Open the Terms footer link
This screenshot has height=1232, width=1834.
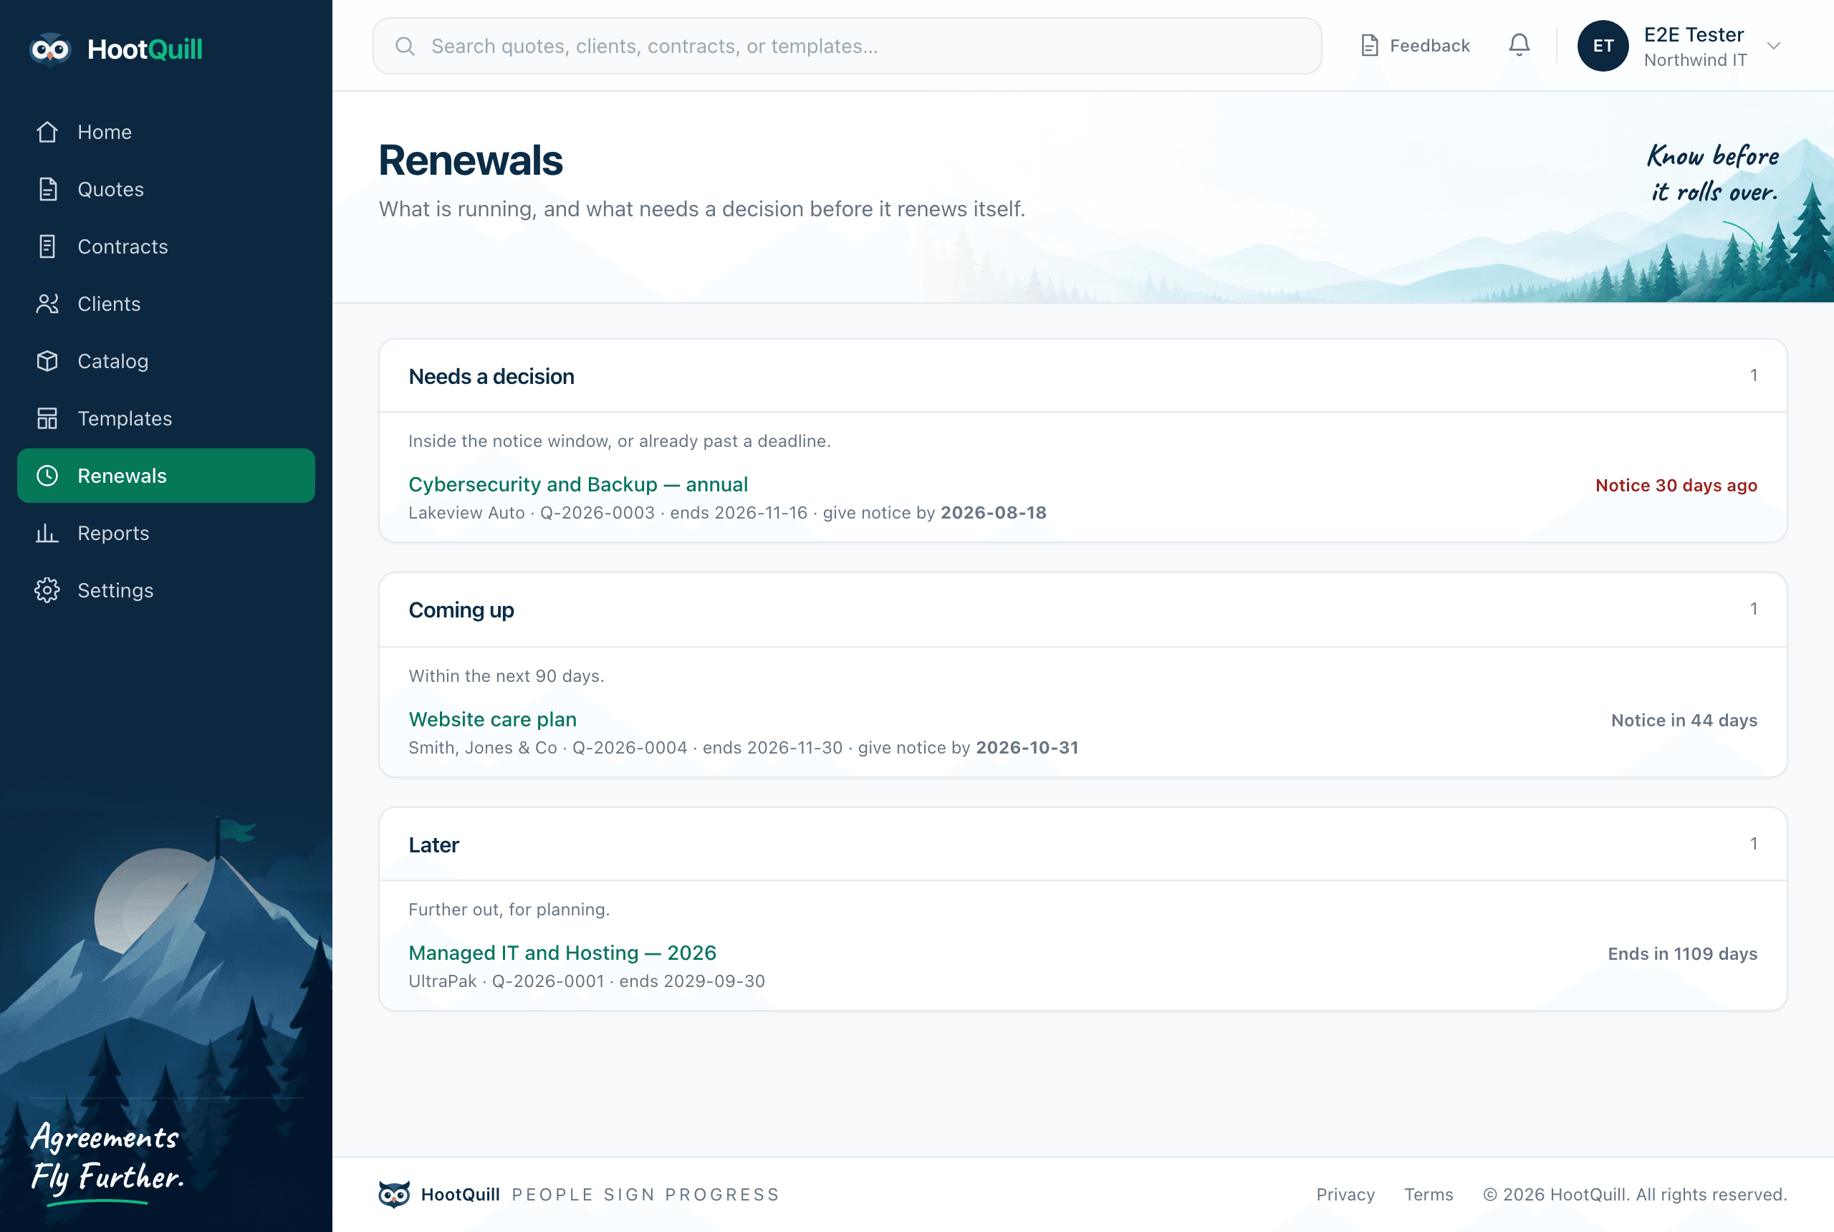pyautogui.click(x=1429, y=1194)
